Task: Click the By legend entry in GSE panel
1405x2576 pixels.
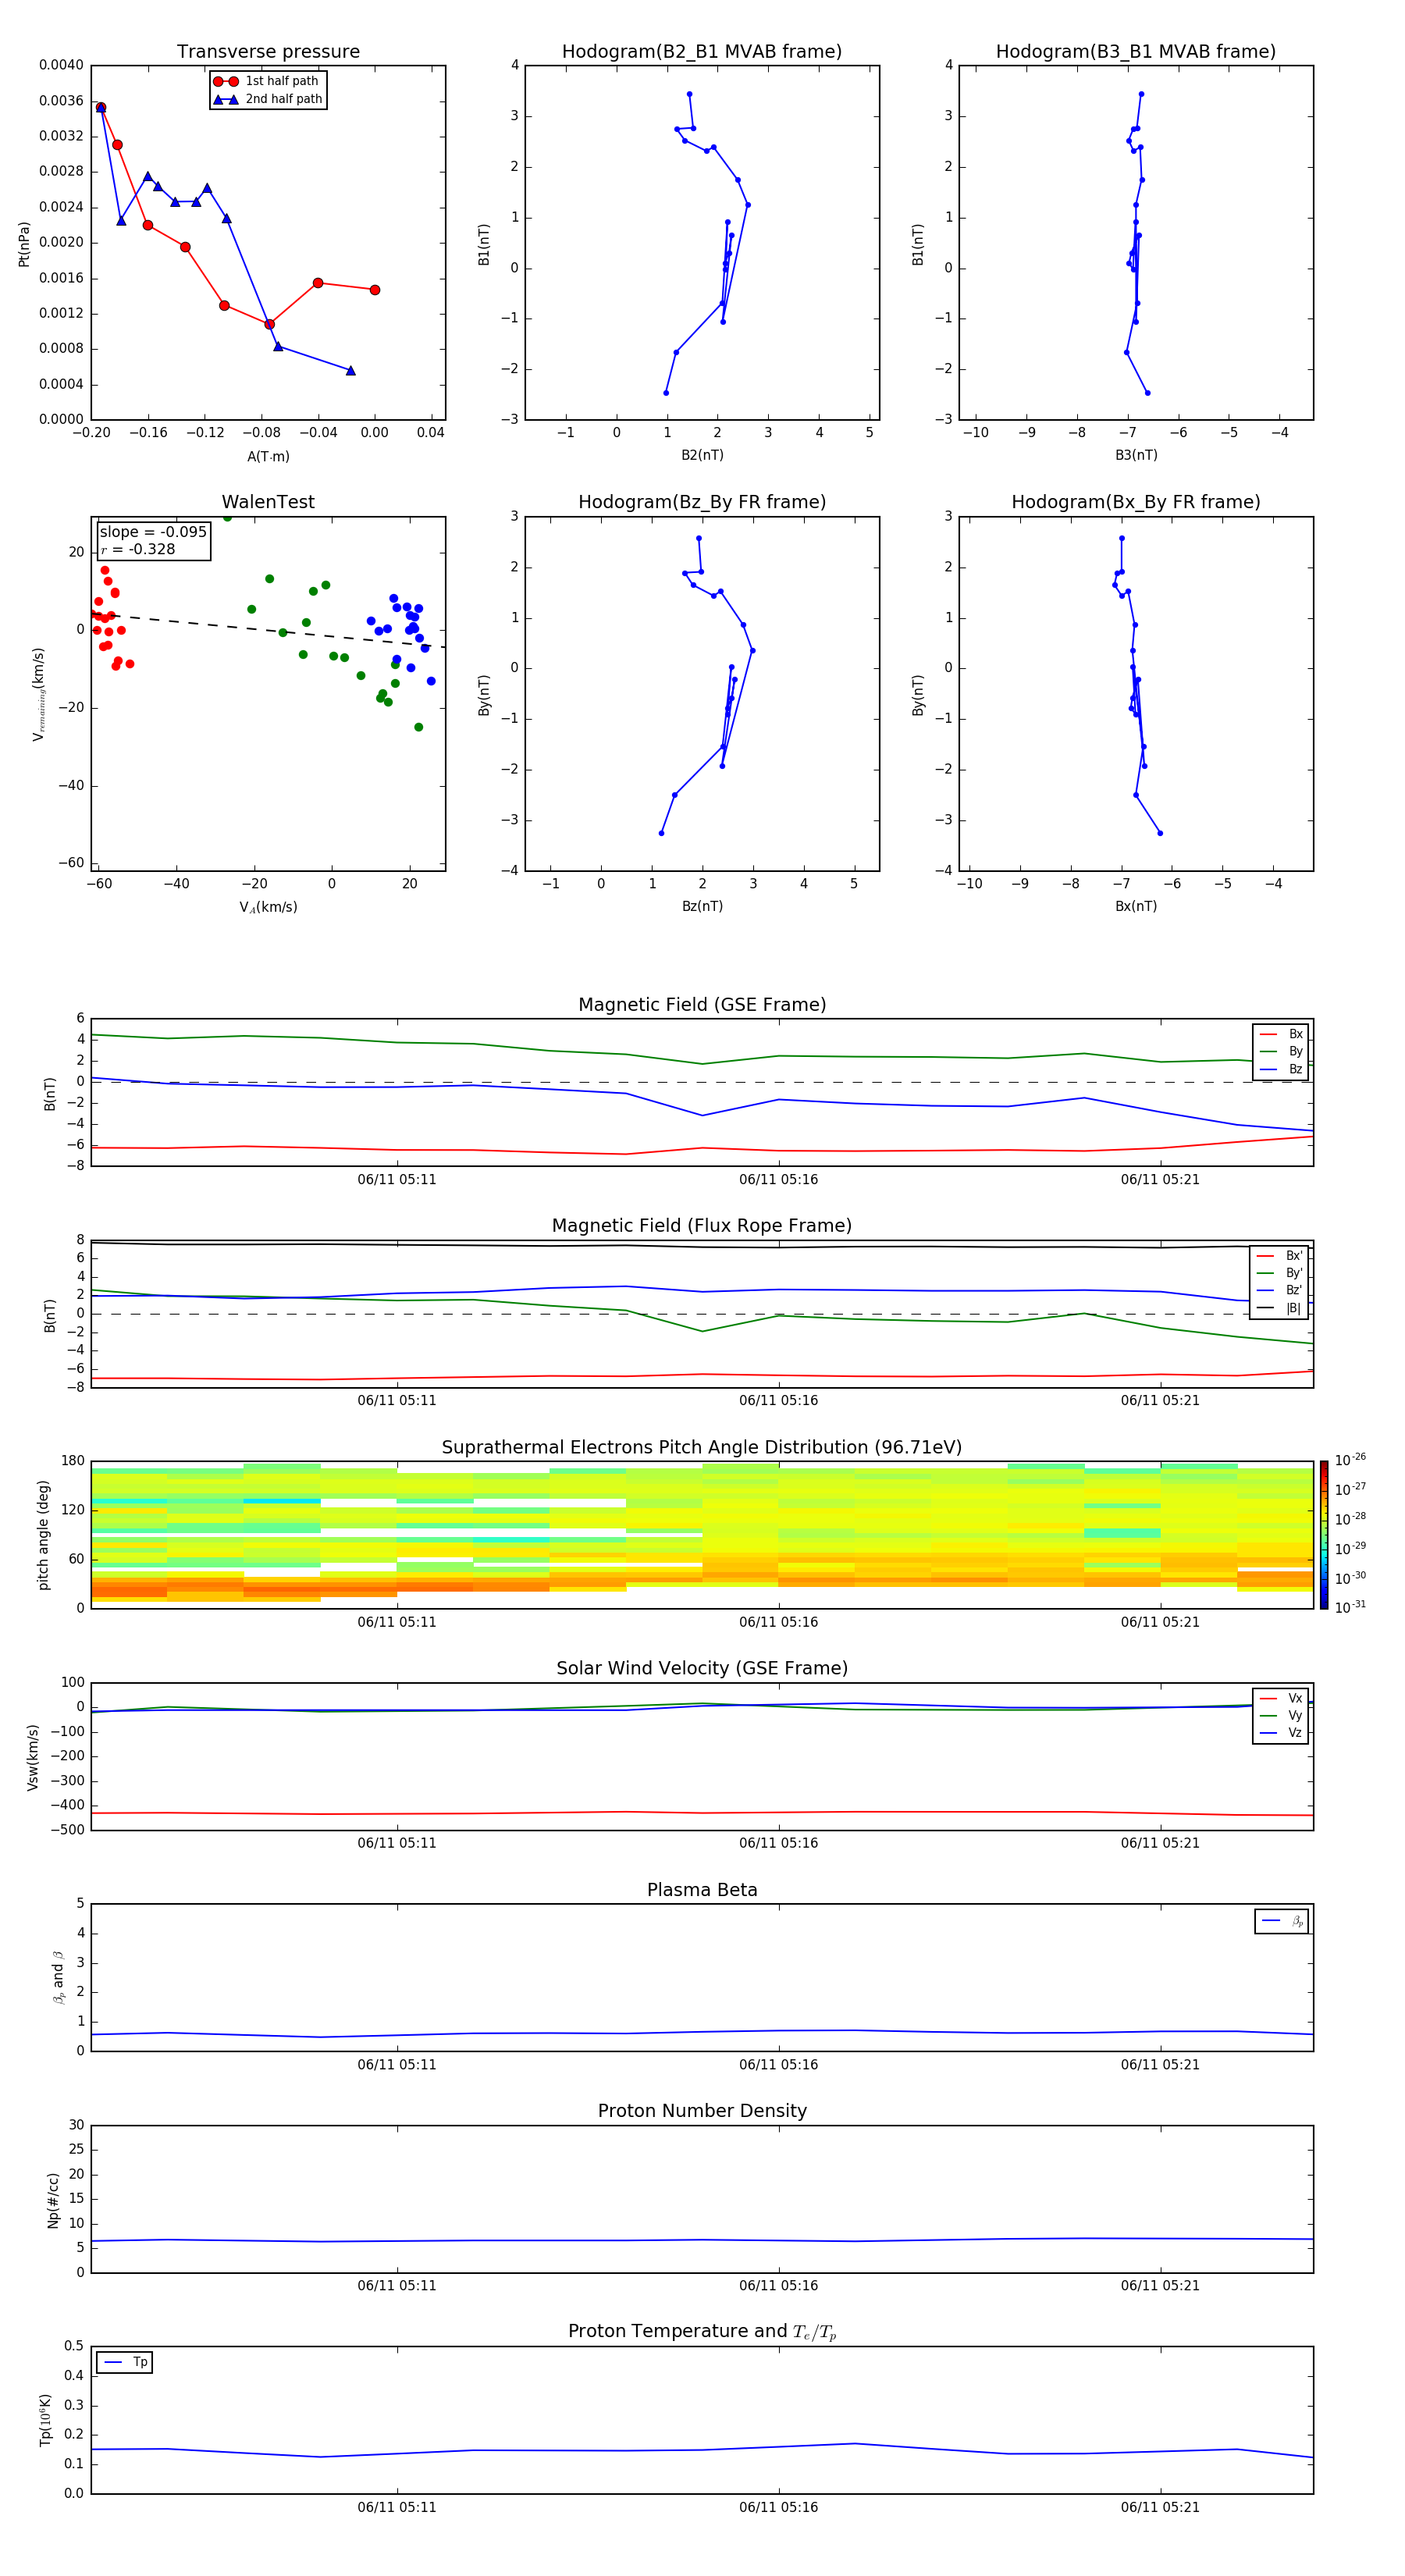Action: (x=1281, y=1051)
